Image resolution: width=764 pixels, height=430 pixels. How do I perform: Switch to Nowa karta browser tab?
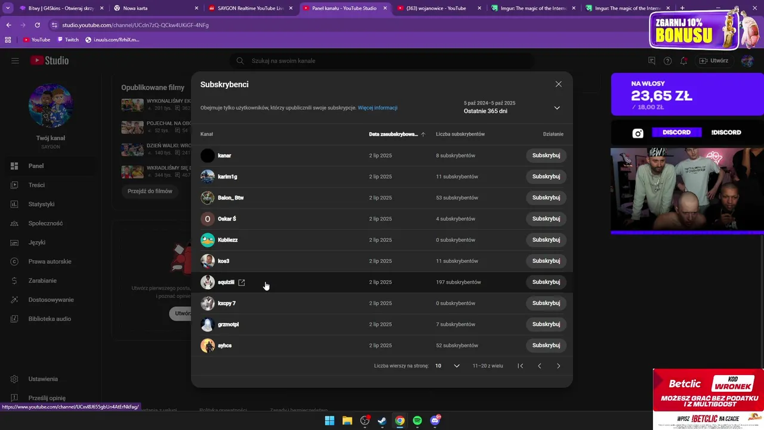coord(156,8)
